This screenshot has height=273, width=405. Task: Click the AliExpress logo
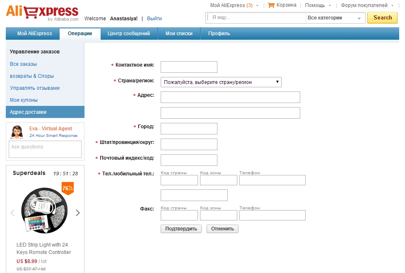42,12
